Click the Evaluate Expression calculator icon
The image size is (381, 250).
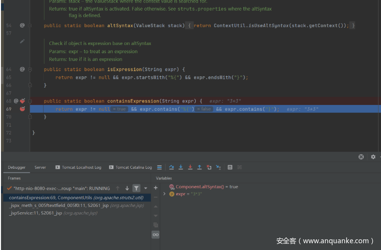pos(230,167)
